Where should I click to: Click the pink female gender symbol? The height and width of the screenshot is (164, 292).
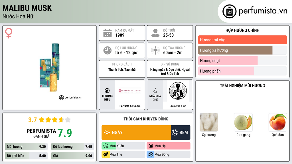tap(9, 33)
